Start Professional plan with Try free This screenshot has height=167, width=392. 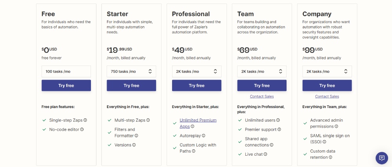click(x=196, y=85)
